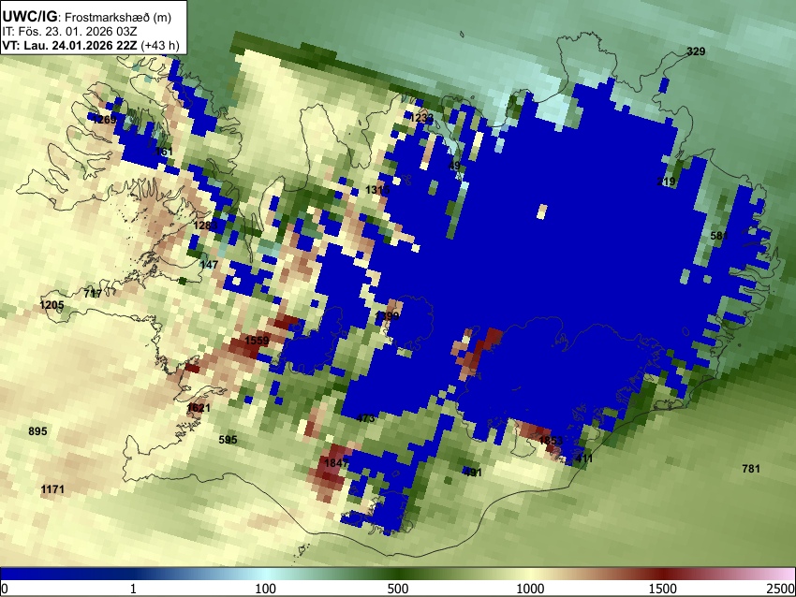Viewport: 796px width, 597px height.
Task: Click the map value 1559
Action: coord(257,341)
